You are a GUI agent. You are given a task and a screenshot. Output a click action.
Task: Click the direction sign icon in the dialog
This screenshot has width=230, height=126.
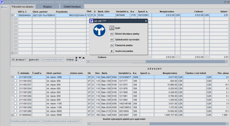[x=99, y=30]
